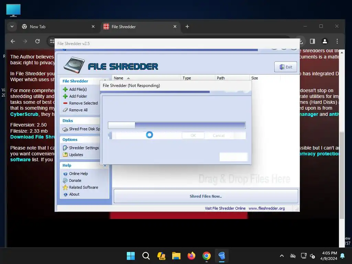352x264 pixels.
Task: Sort file list by Name column
Action: point(146,78)
